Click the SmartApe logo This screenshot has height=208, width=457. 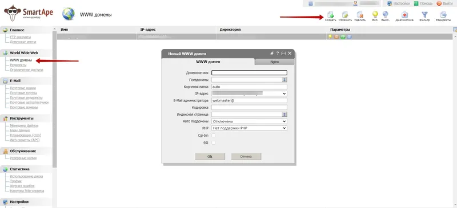point(28,13)
